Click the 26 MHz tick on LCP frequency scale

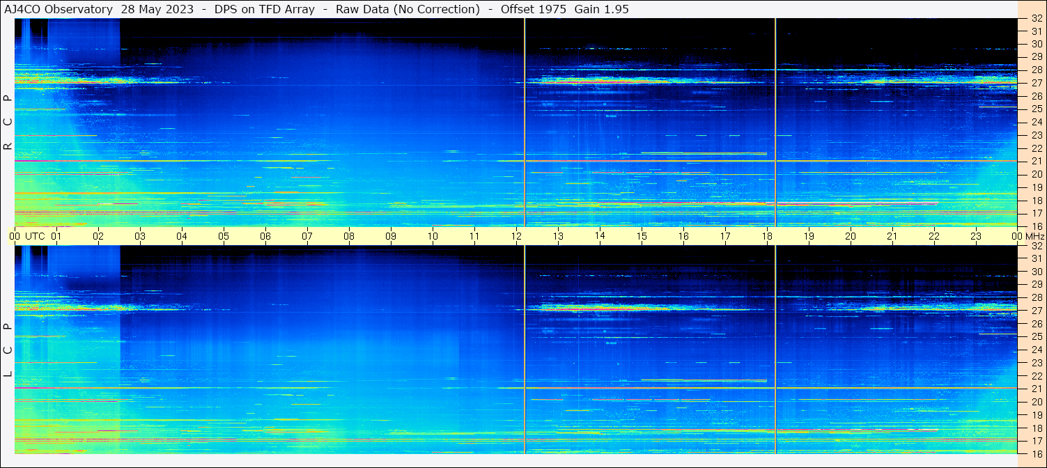point(1036,324)
